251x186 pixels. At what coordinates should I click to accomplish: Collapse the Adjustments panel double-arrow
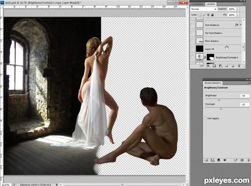pos(248,79)
